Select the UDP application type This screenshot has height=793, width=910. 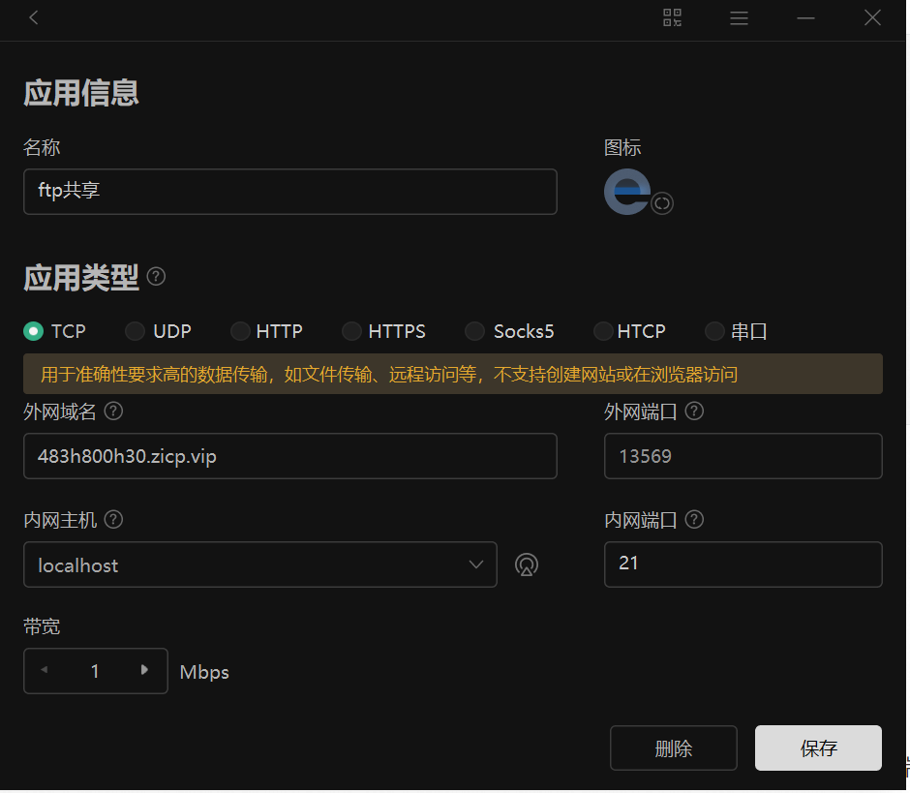[136, 331]
